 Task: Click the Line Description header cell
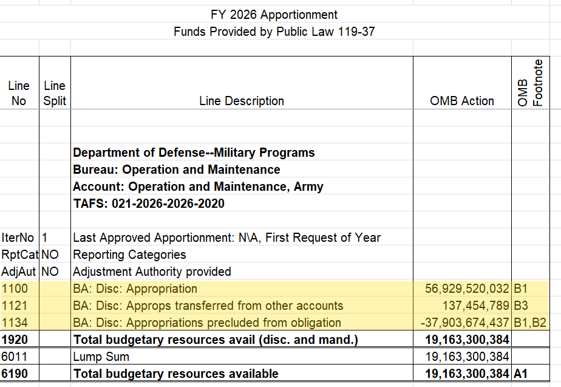point(242,101)
